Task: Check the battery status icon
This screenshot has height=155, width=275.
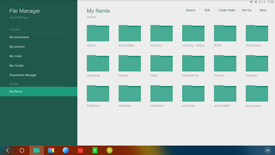Action: 261,2
